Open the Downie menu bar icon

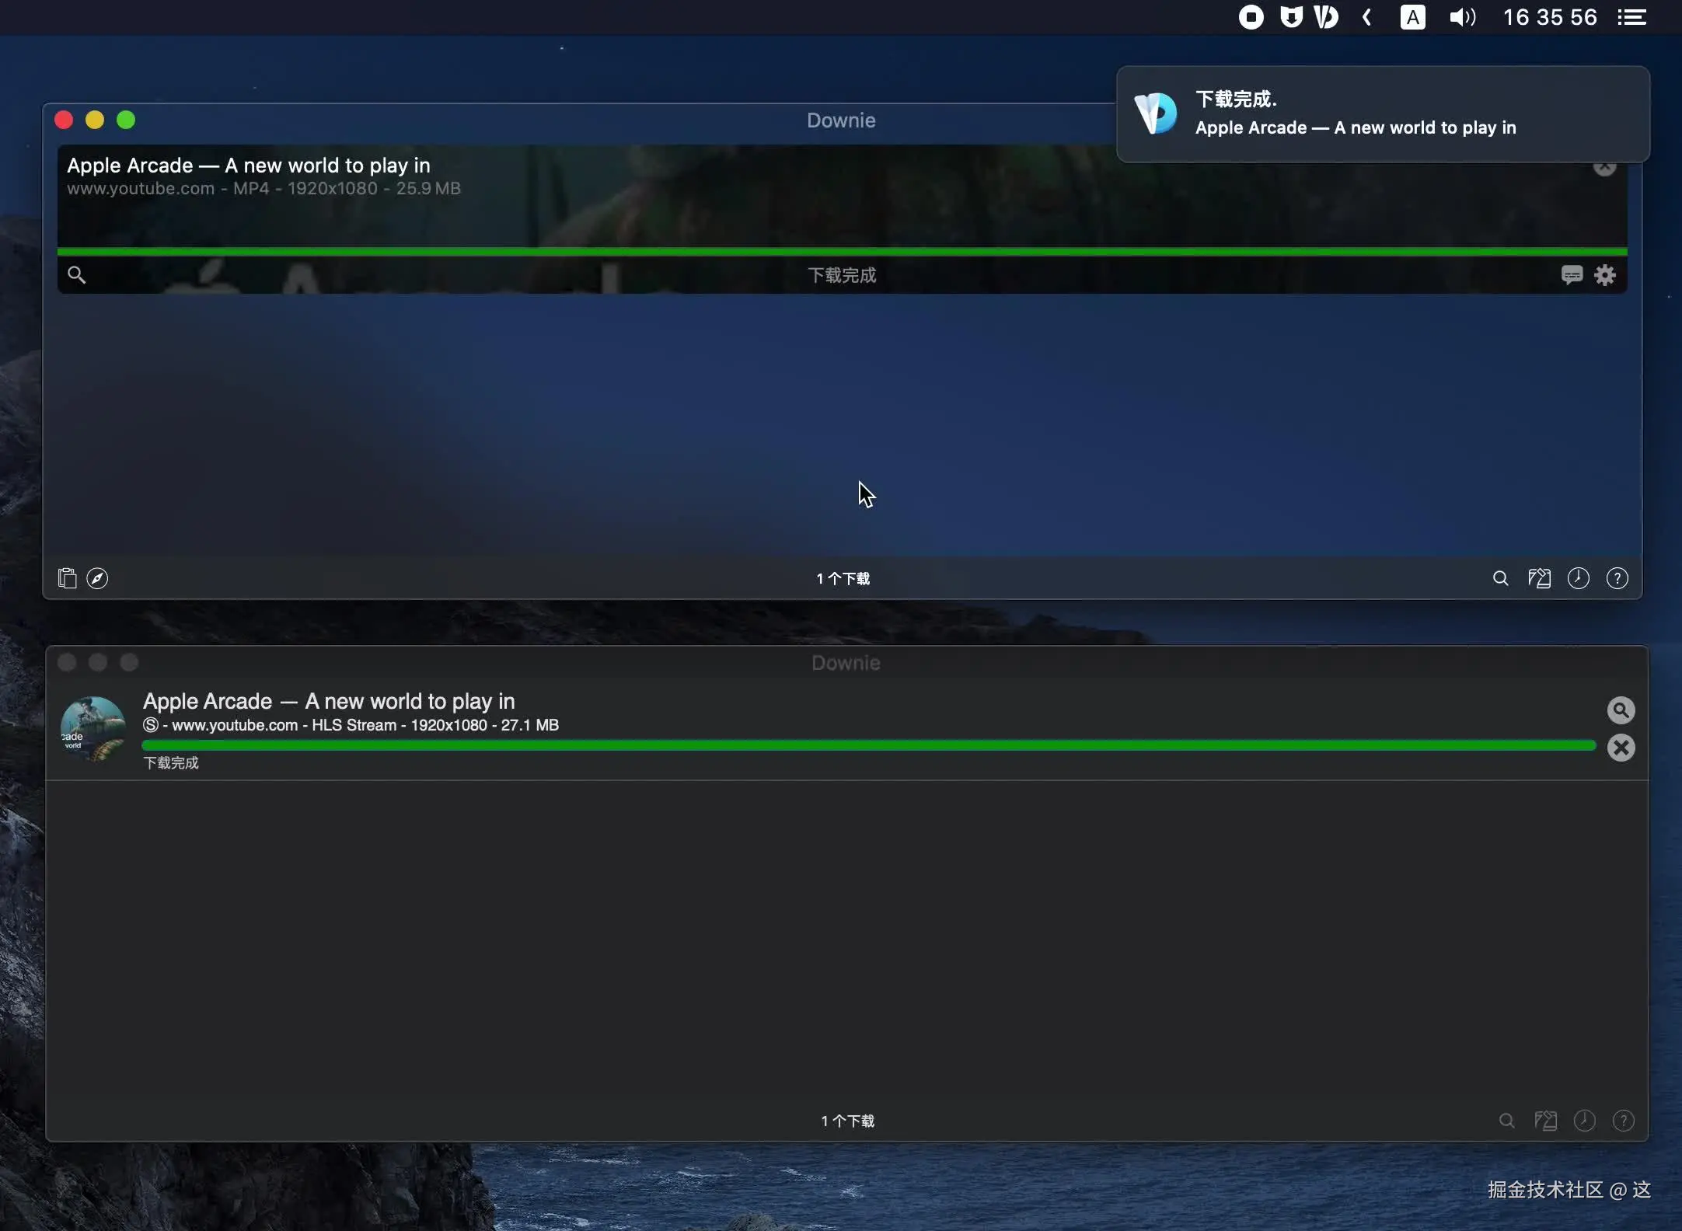tap(1326, 17)
